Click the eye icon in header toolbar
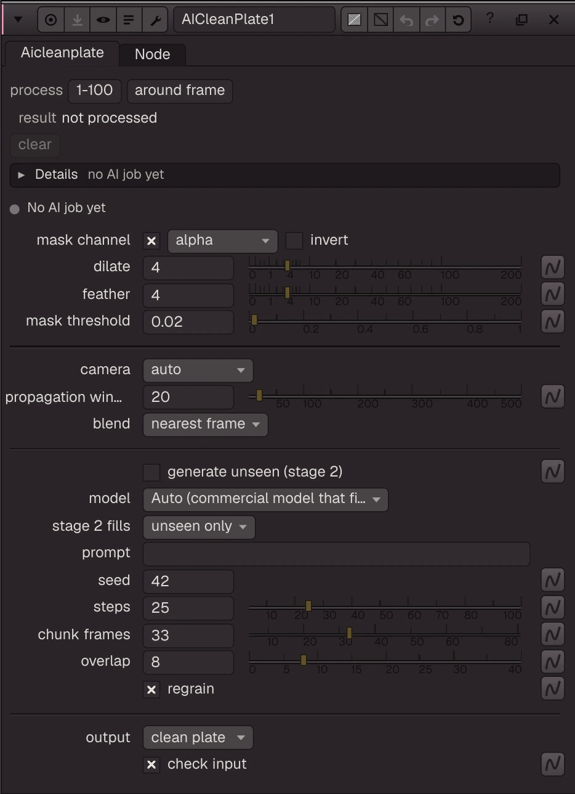 (103, 20)
